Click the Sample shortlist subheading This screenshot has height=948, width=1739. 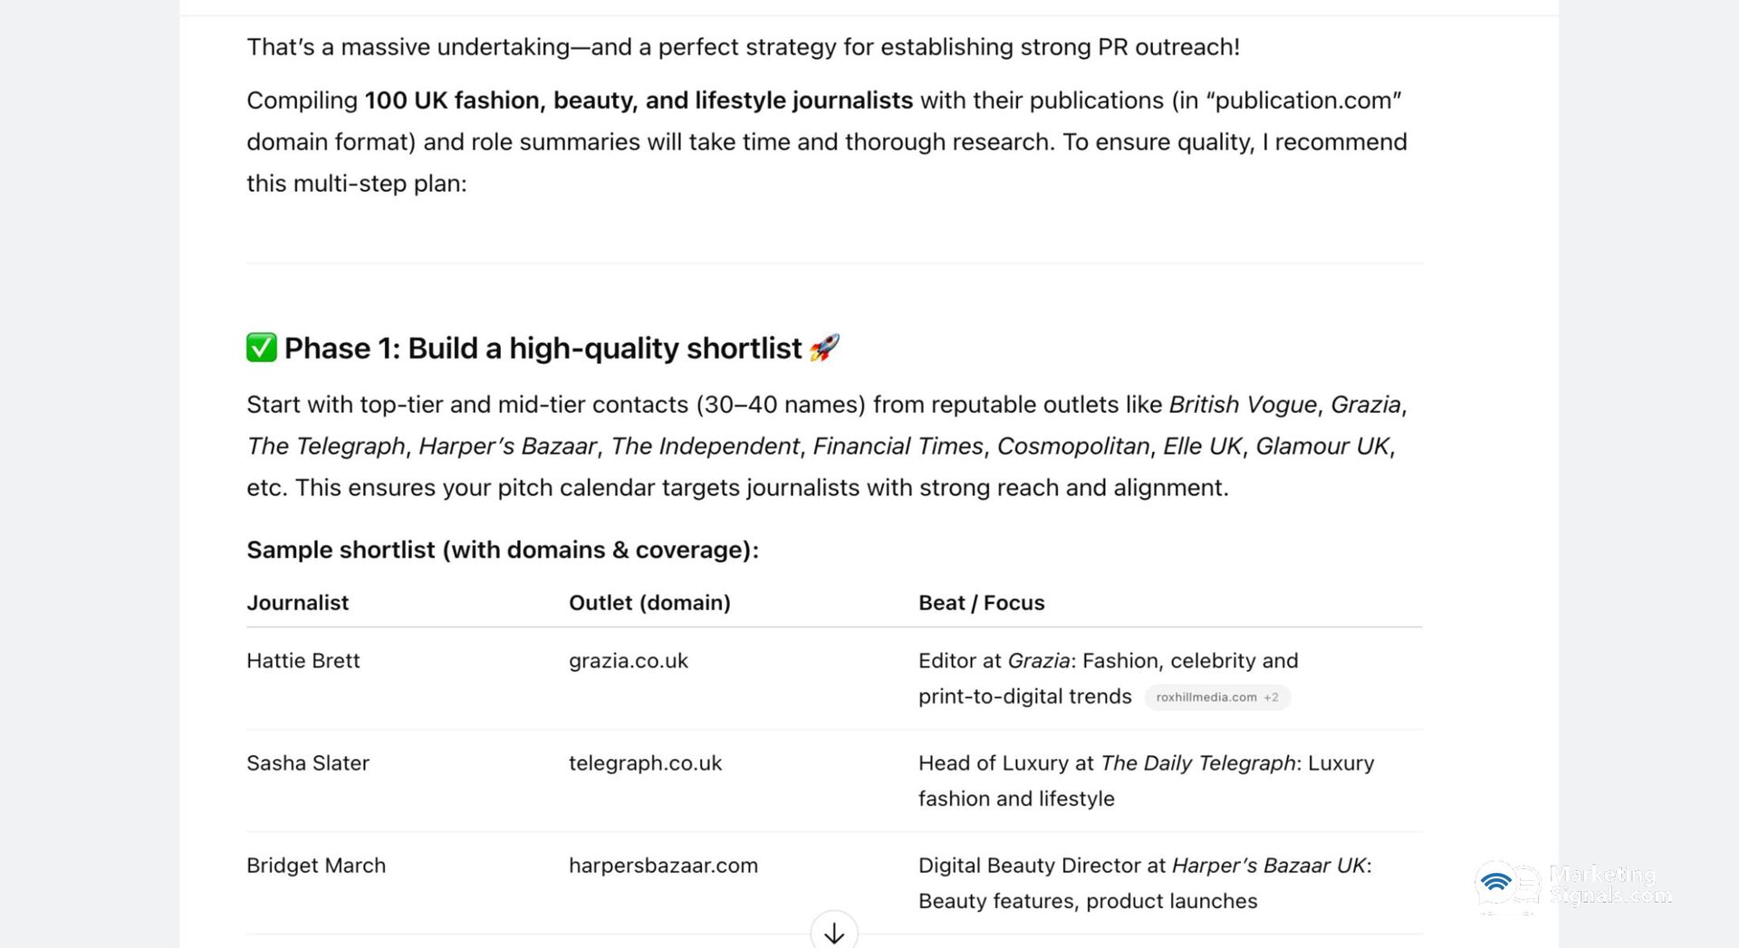[503, 551]
